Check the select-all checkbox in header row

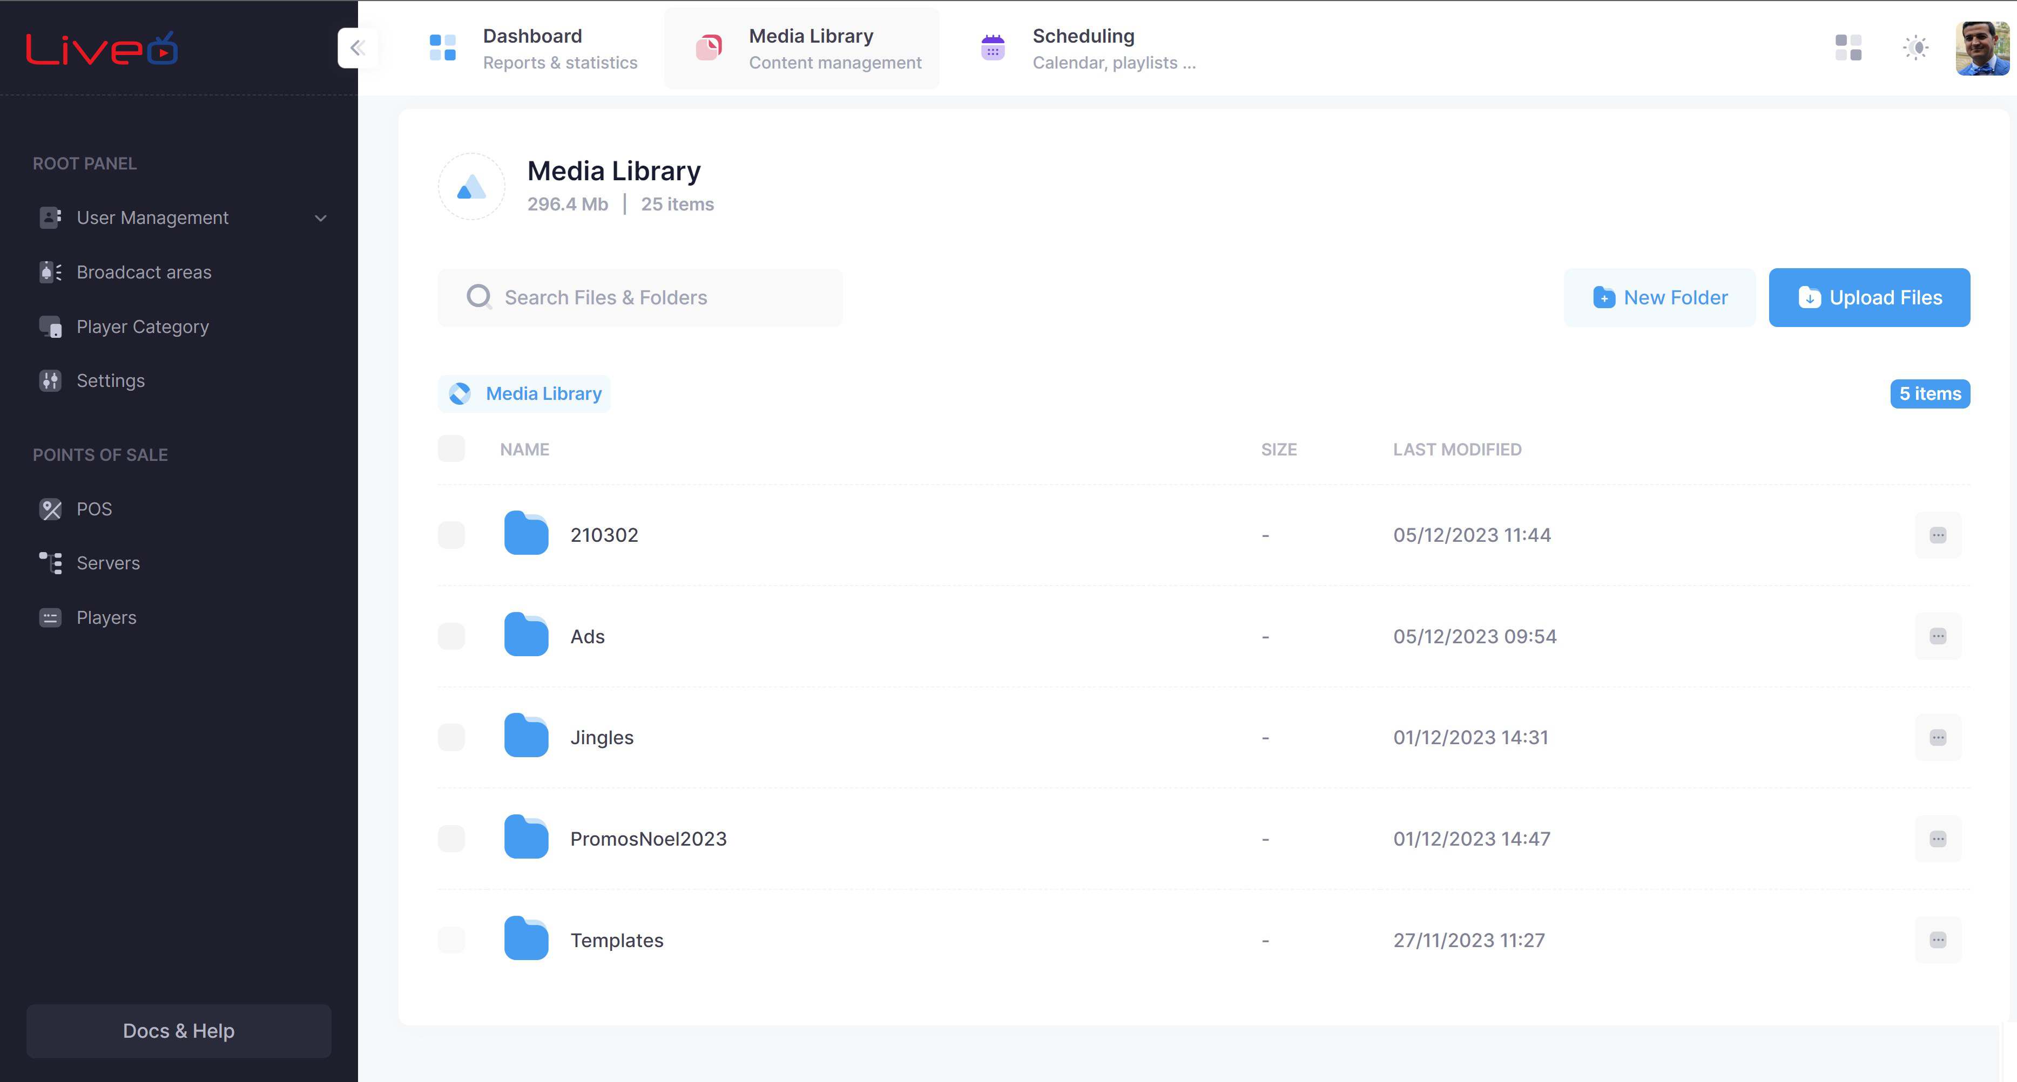[x=451, y=449]
